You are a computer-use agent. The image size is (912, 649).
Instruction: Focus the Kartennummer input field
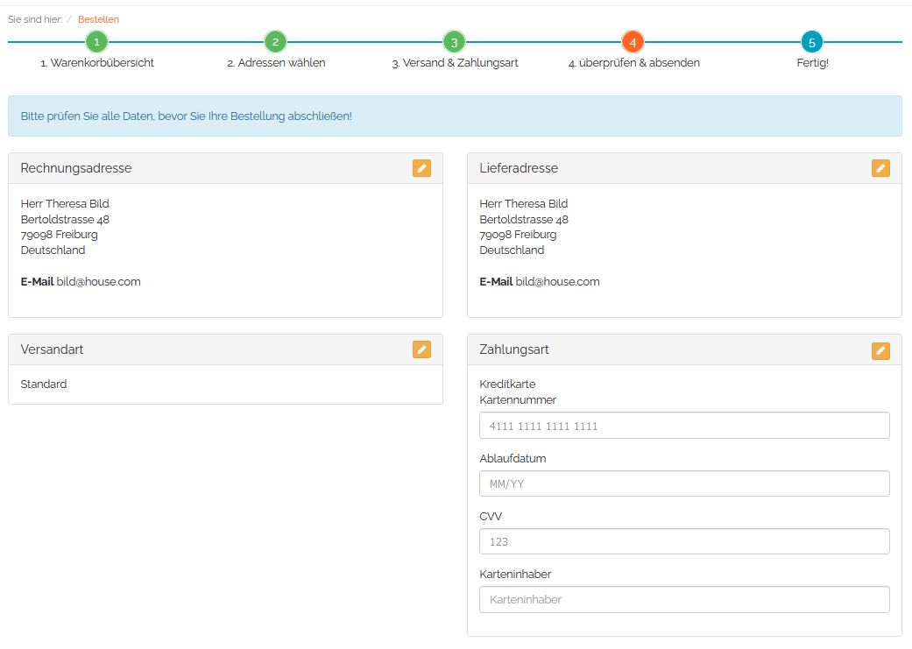pos(684,426)
